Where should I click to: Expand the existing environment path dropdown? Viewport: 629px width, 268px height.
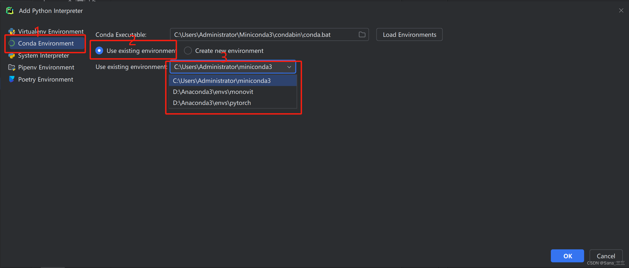pos(289,67)
